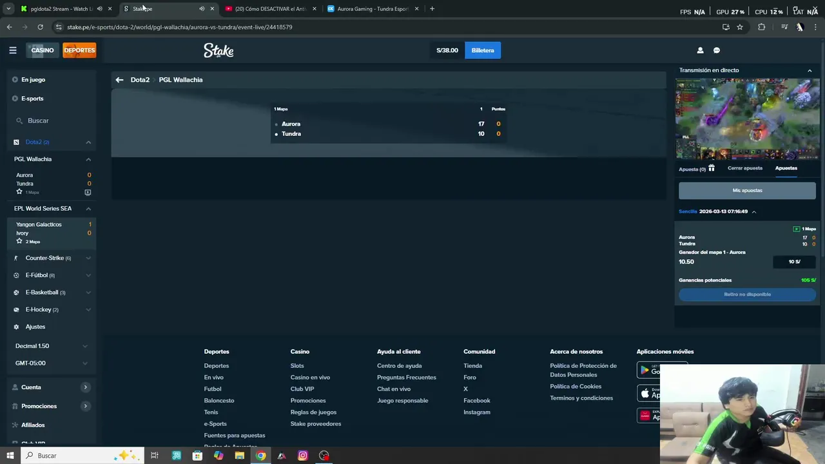Reload the page with the browser refresh icon
The height and width of the screenshot is (464, 825).
40,27
